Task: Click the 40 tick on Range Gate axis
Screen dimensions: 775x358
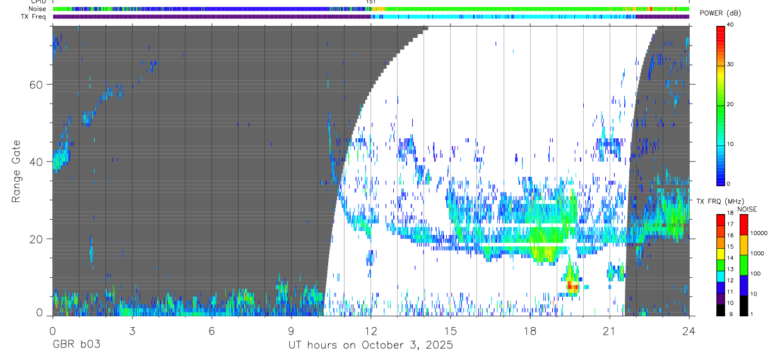Action: tap(37, 162)
